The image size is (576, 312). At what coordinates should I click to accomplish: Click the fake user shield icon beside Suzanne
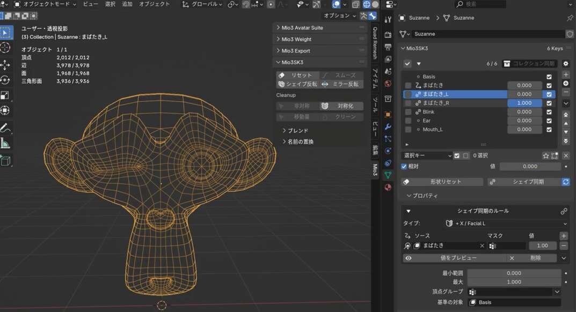[570, 34]
